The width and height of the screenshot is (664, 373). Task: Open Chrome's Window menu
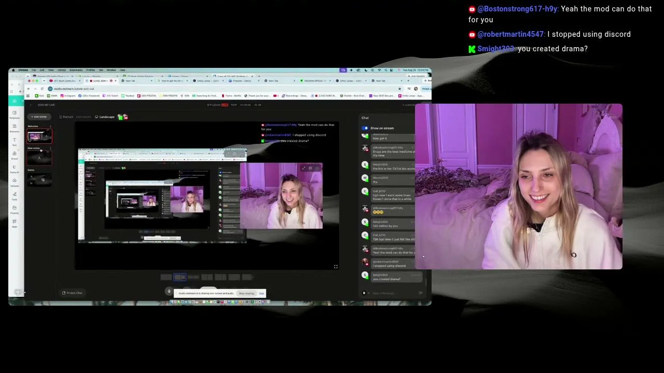tap(111, 70)
